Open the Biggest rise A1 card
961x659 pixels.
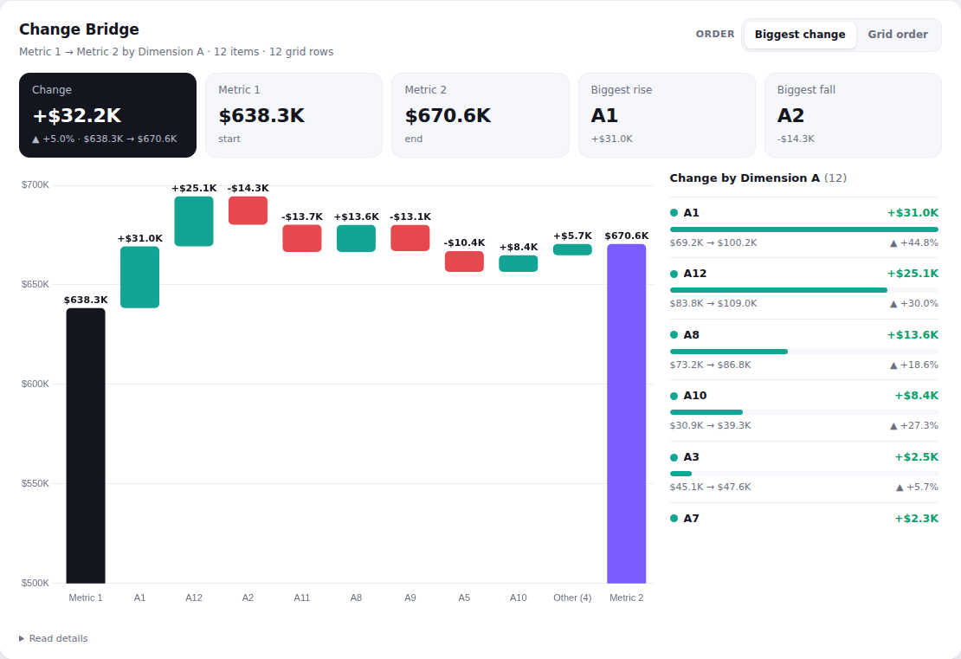(x=667, y=115)
